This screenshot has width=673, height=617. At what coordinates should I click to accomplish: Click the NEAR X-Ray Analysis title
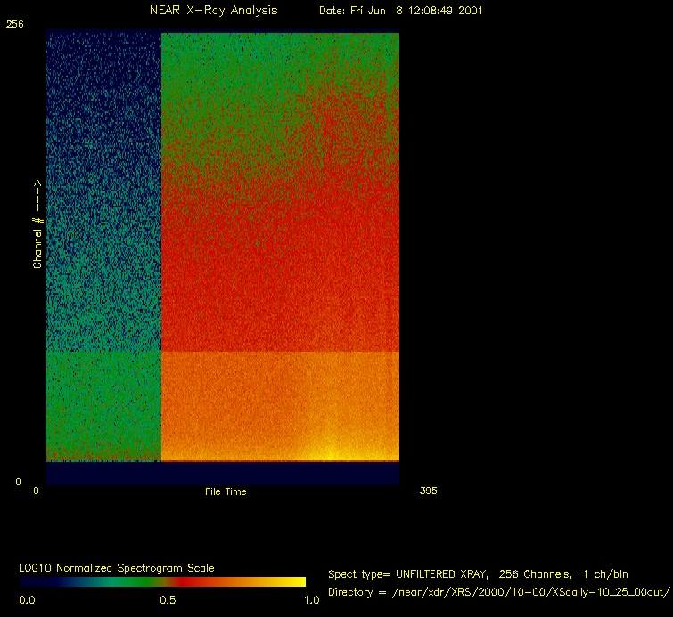tap(213, 11)
